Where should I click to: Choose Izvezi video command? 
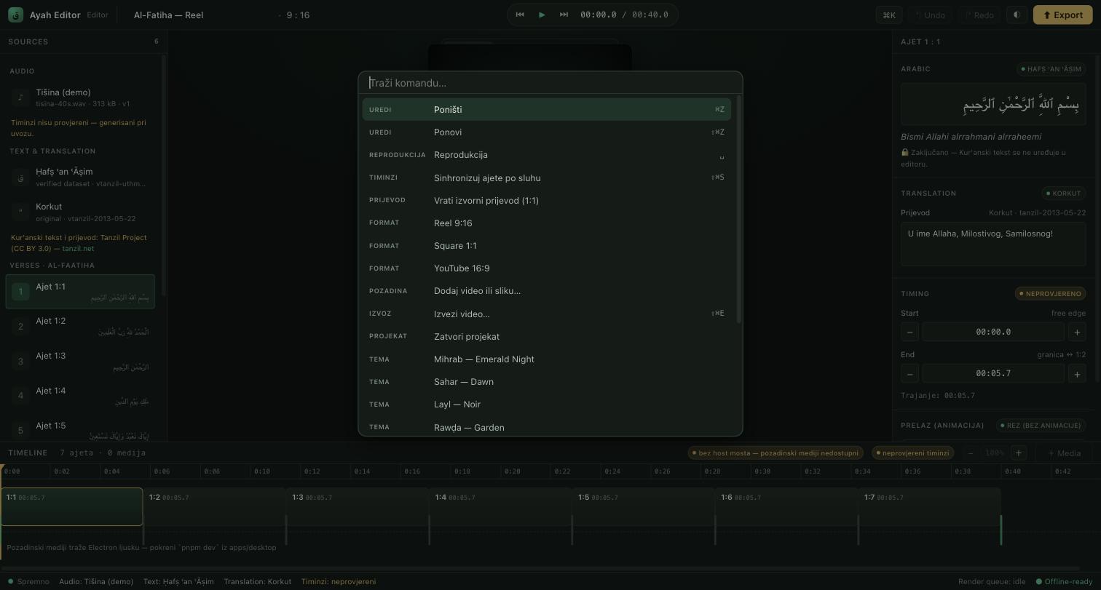pyautogui.click(x=546, y=314)
